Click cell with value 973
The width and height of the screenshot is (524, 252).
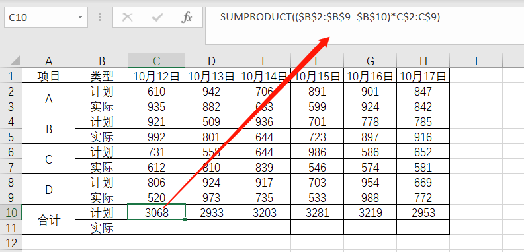point(211,197)
